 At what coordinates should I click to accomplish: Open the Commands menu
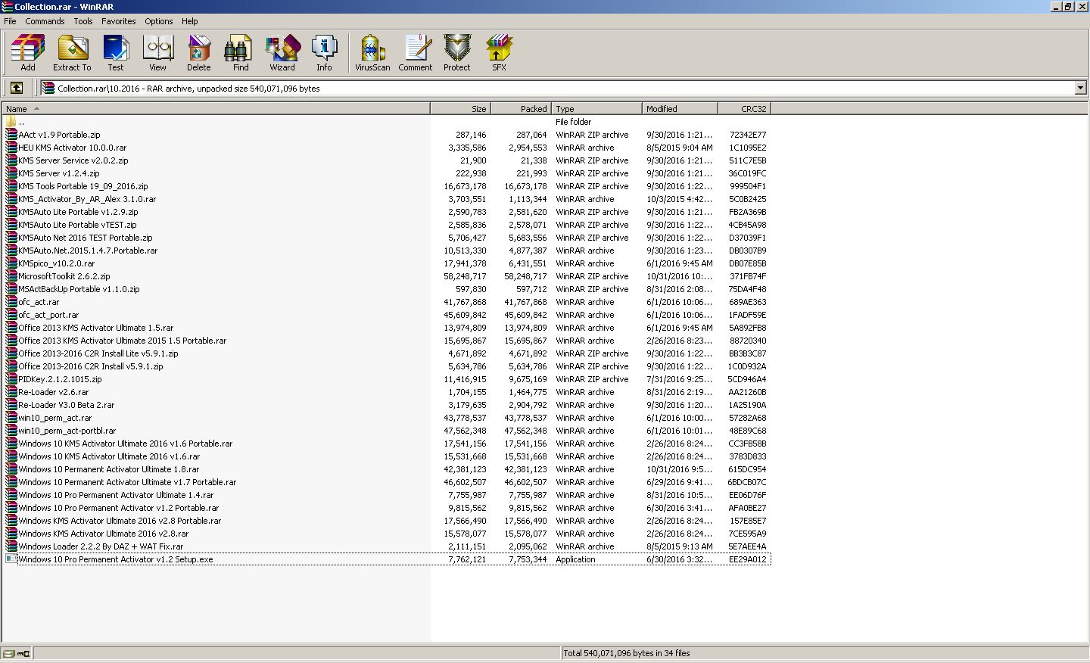[x=45, y=21]
